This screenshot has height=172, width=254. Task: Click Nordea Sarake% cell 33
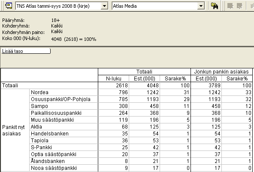(237, 92)
